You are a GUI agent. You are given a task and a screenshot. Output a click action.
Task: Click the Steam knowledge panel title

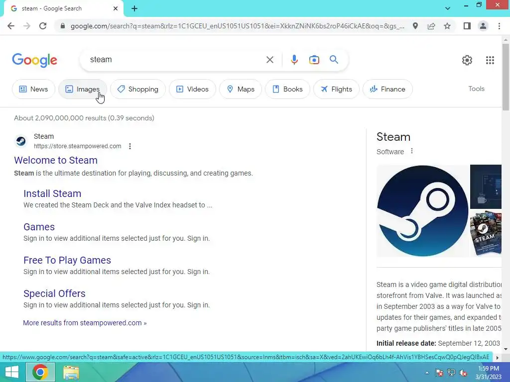tap(393, 137)
